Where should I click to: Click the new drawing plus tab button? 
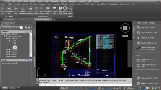click(x=55, y=19)
